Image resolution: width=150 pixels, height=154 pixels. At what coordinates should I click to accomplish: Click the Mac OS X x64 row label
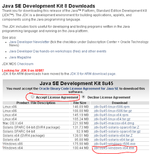[13, 123]
